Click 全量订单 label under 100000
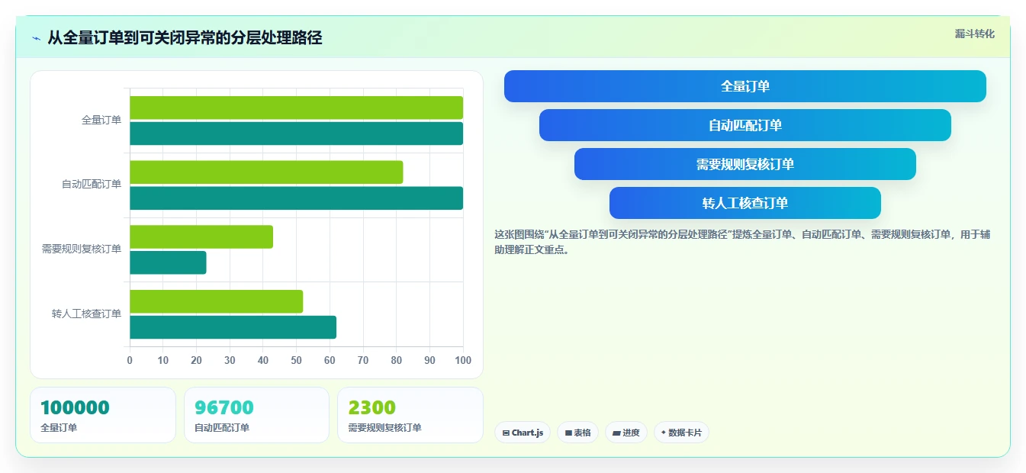This screenshot has height=473, width=1026. click(x=59, y=428)
